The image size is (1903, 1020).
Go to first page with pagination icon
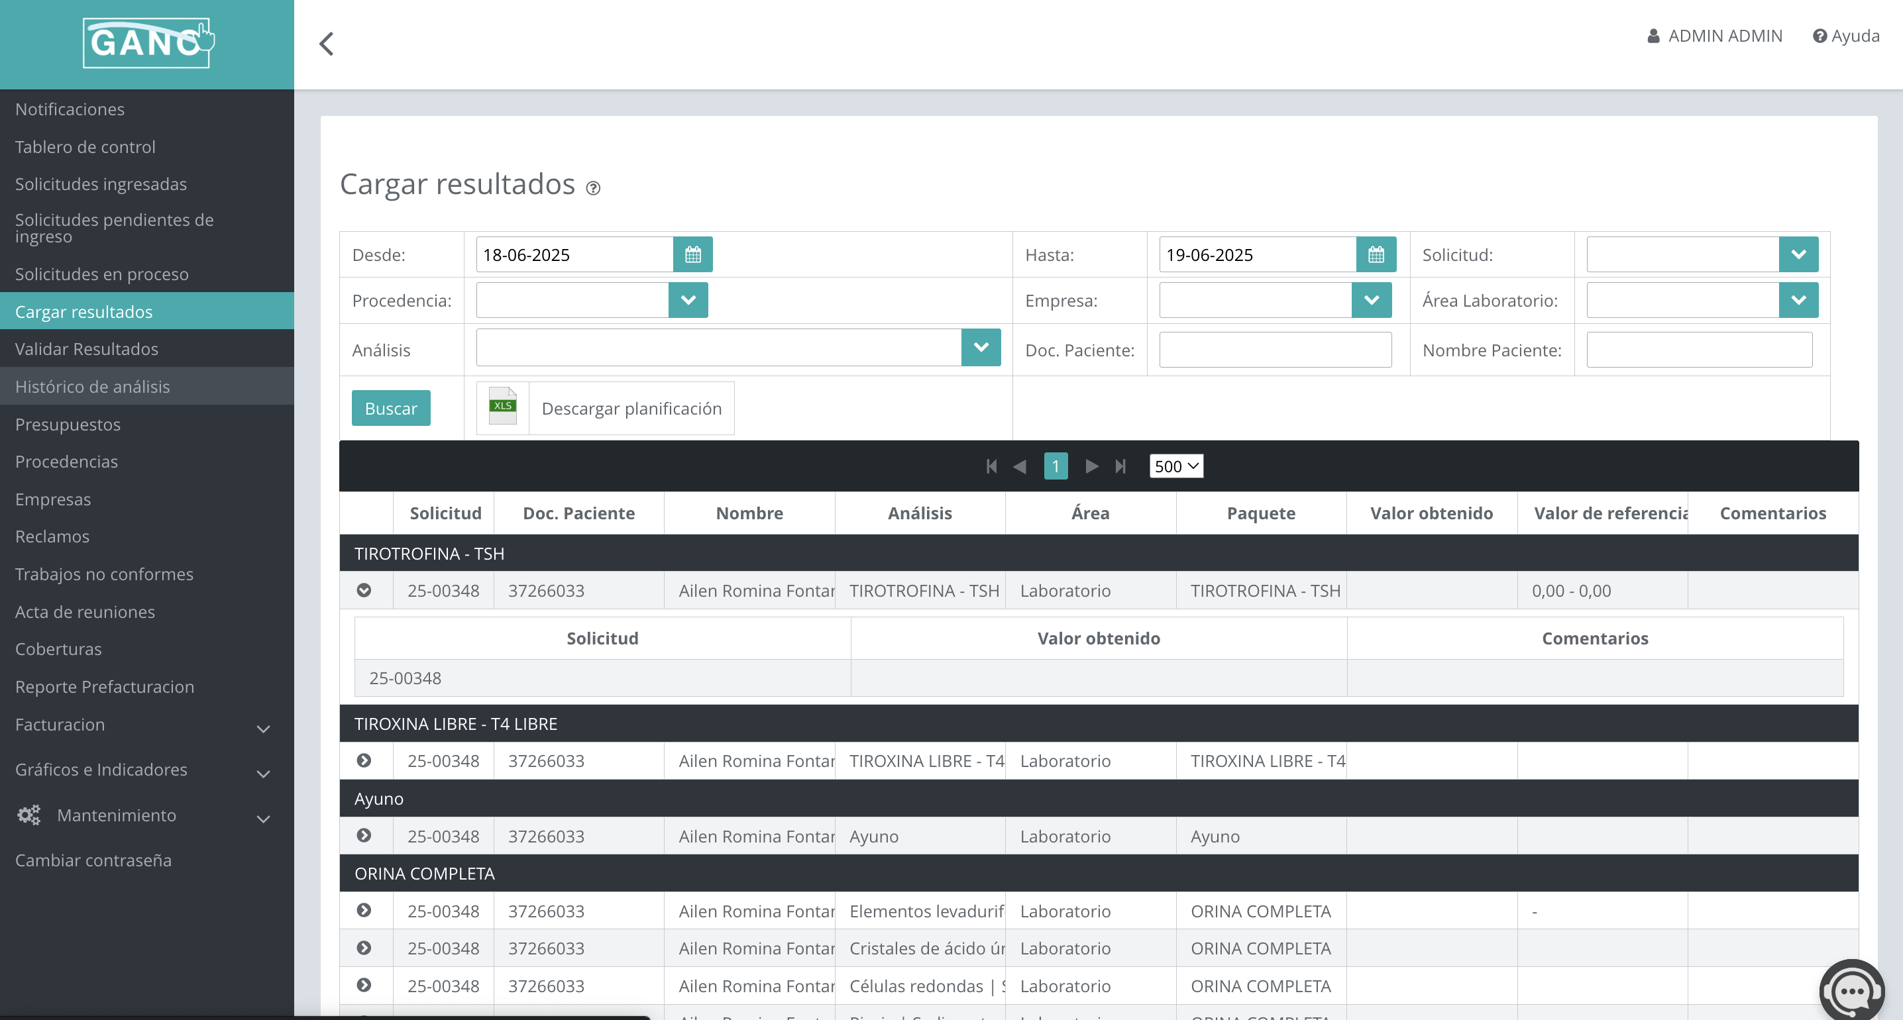[991, 466]
